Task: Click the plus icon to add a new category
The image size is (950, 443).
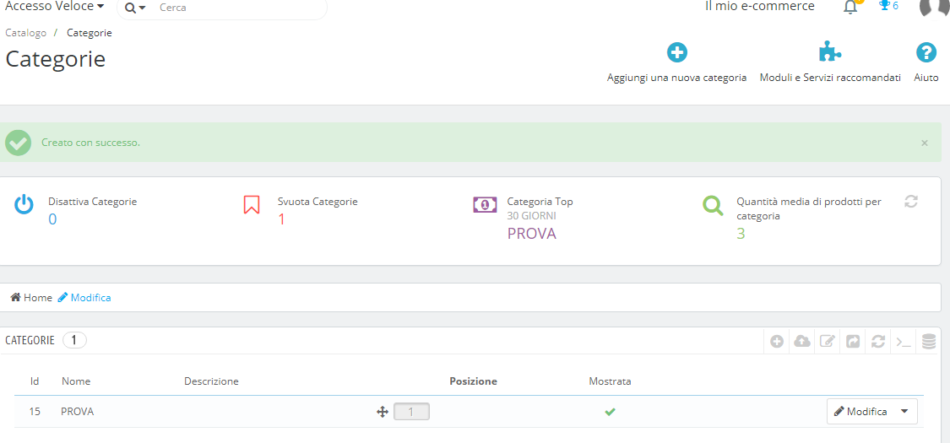Action: (x=676, y=52)
